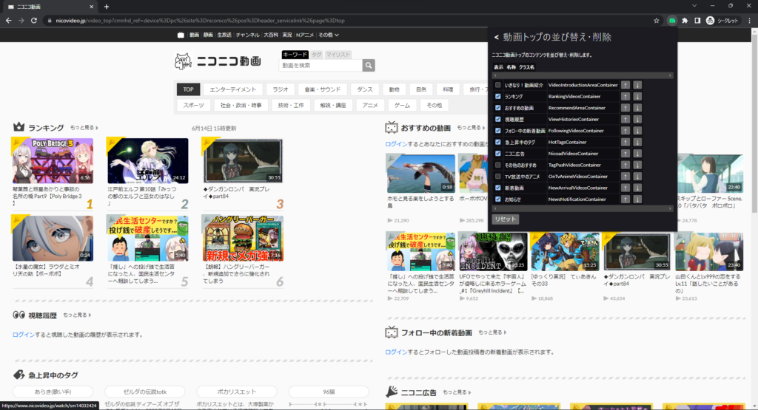Open ランキング もっと見る link

[x=84, y=128]
